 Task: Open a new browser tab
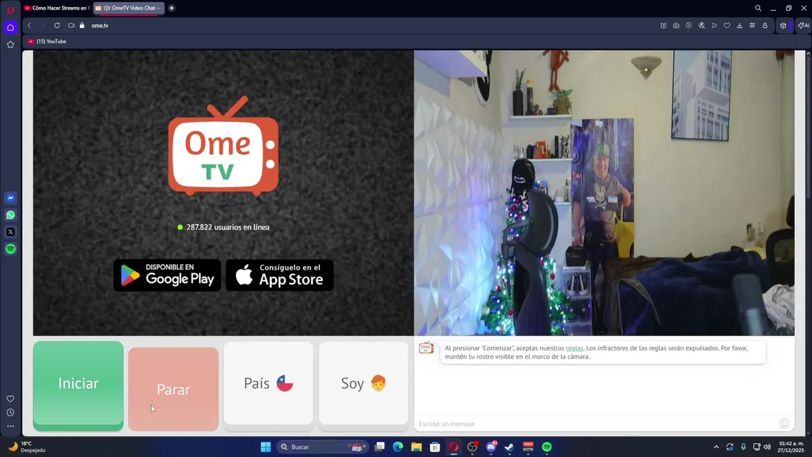[x=171, y=8]
